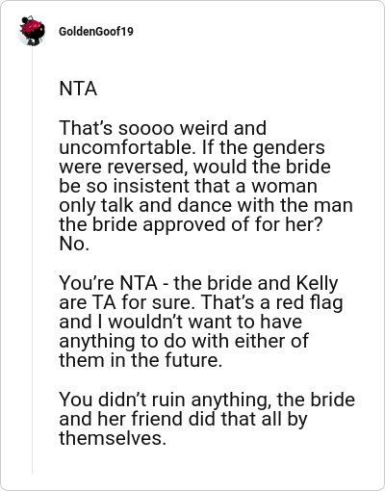385x491 pixels.
Task: Collapse the comment thread using the vertical line
Action: (32, 260)
